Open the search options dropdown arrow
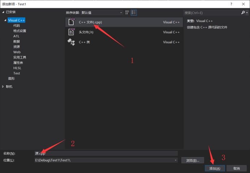Viewport: 250px width, 173px height. (x=247, y=13)
